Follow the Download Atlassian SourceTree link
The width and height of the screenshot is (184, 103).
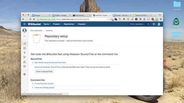coord(47,67)
